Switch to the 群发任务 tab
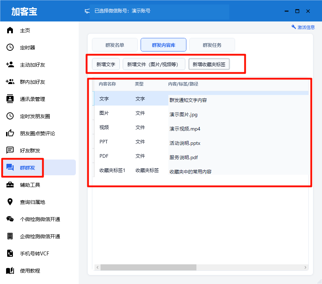This screenshot has height=284, width=322. pyautogui.click(x=212, y=45)
